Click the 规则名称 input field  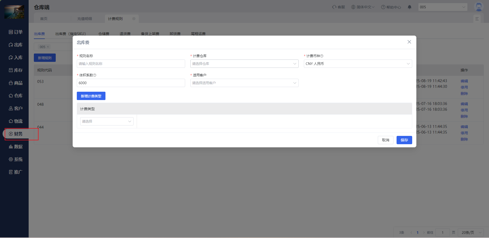(131, 64)
